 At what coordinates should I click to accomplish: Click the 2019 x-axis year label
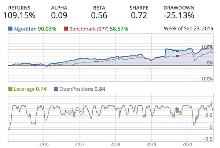pyautogui.click(x=151, y=144)
